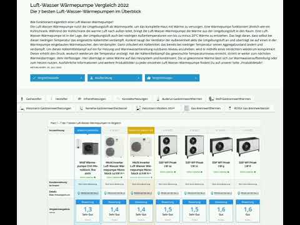Open the Buderus-Gasbrennwertthermen category link
Viewport: 300px width, 225px height.
[182, 99]
